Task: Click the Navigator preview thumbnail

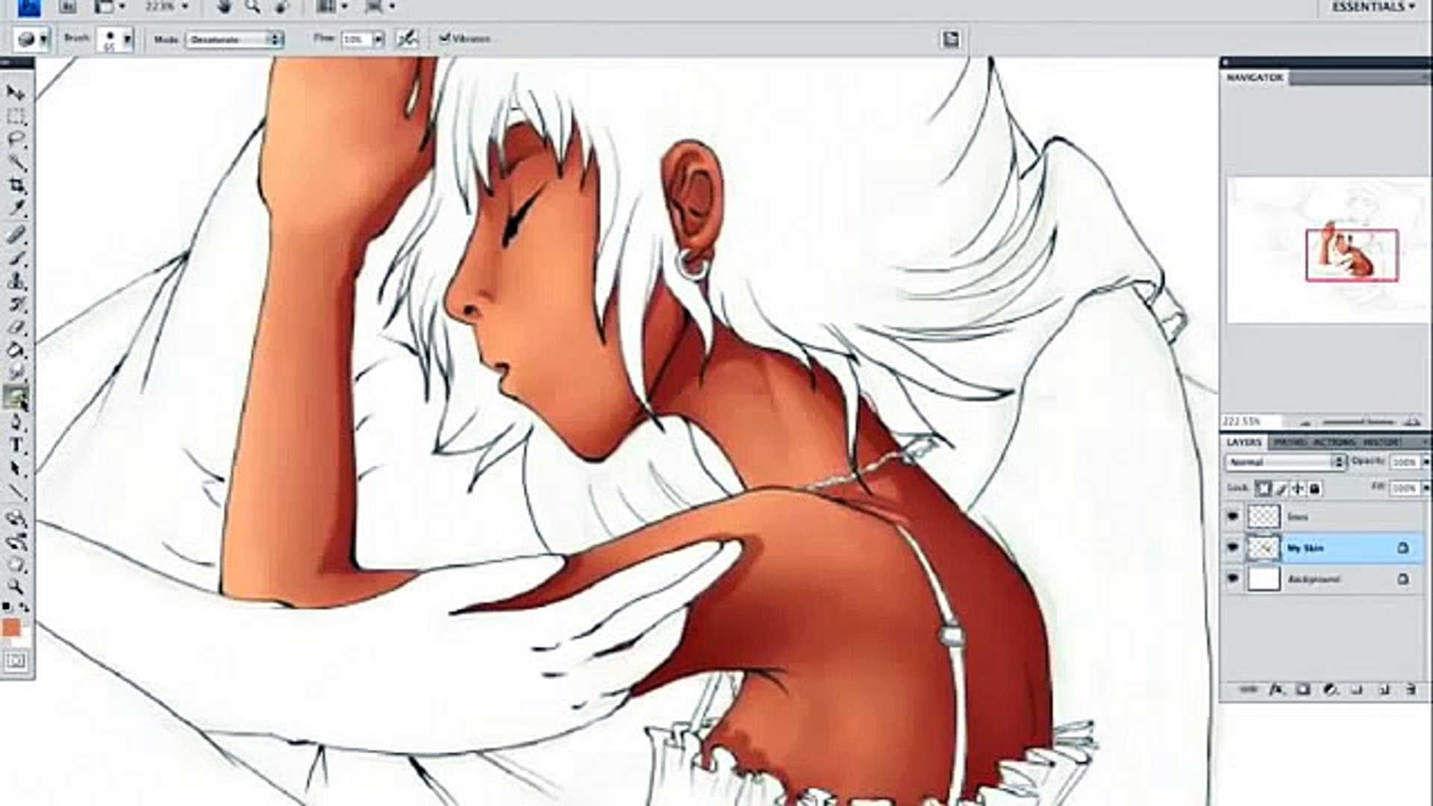Action: pyautogui.click(x=1327, y=250)
